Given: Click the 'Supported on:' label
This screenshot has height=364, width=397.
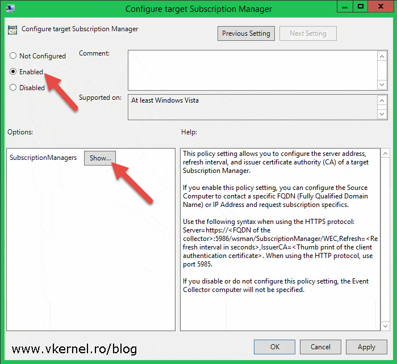Looking at the screenshot, I should (100, 98).
